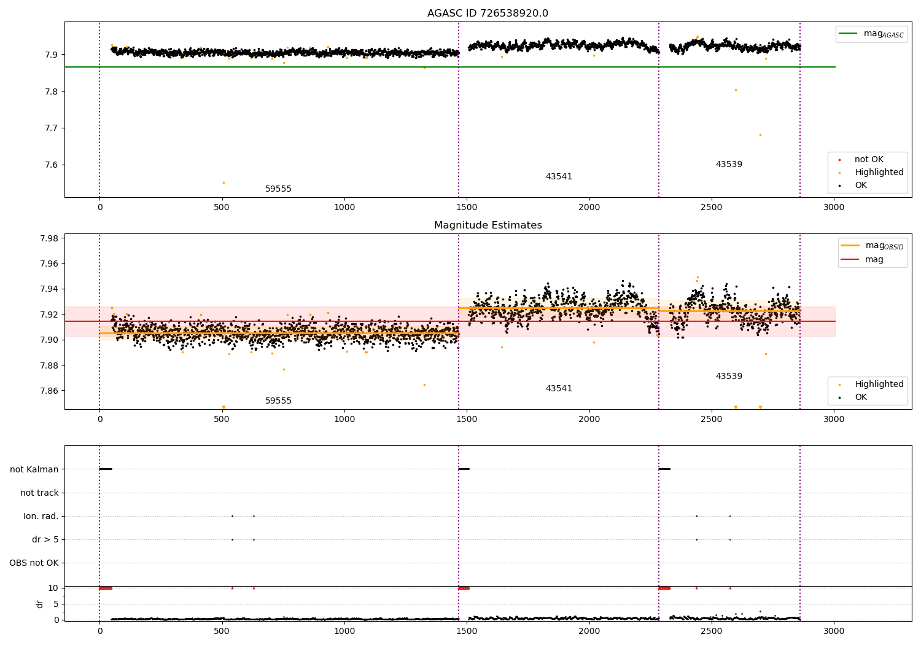Click the orange line sample beside mag OBSID
921x645 pixels.
[850, 246]
